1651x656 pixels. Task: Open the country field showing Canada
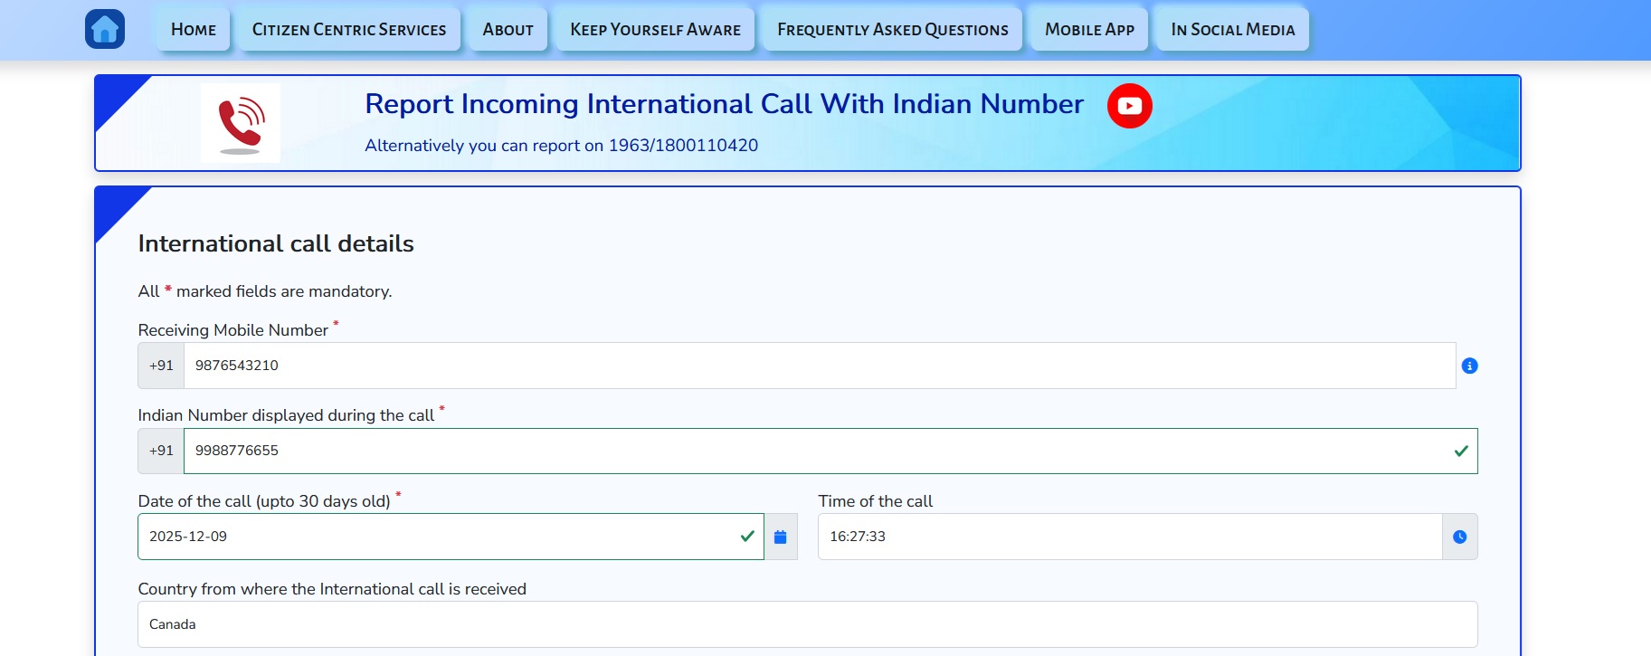(807, 624)
